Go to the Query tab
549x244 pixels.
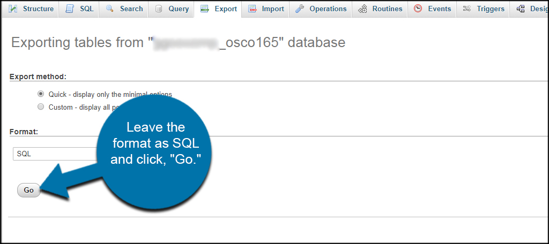[171, 9]
